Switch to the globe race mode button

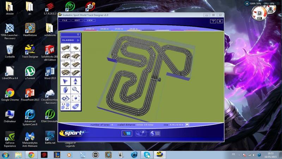pyautogui.click(x=155, y=133)
